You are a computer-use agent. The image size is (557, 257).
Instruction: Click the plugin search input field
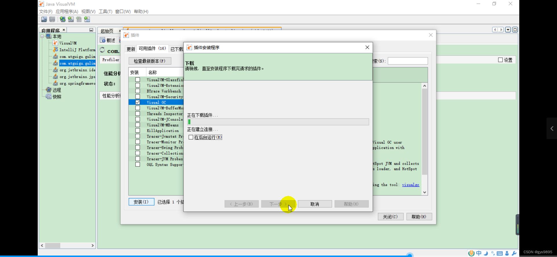408,61
